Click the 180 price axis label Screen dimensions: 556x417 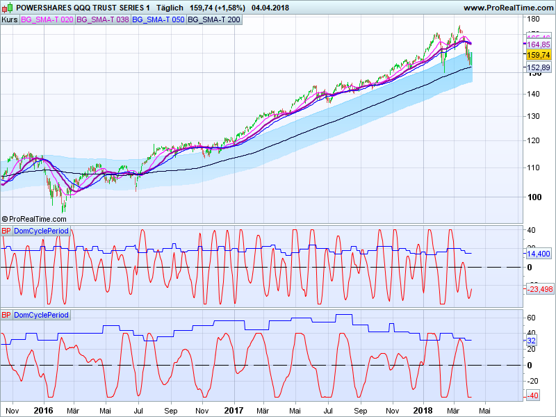pos(534,19)
